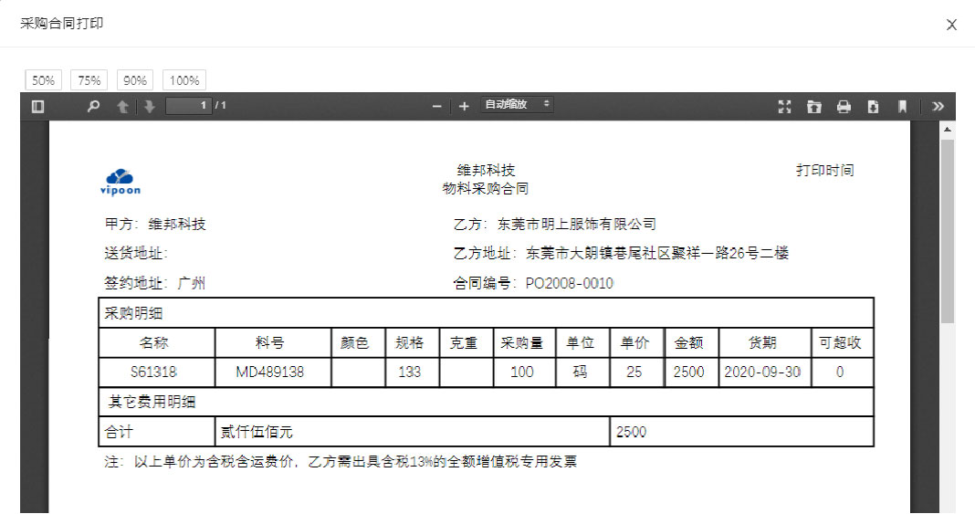Download the PDF document
The image size is (975, 514).
[873, 106]
